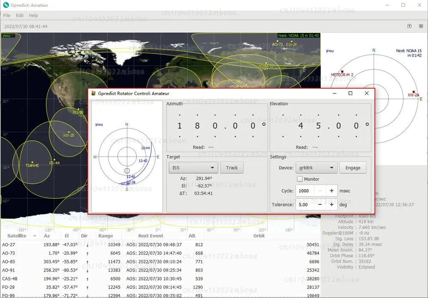Open the Help menu
428x298 pixels.
point(33,15)
